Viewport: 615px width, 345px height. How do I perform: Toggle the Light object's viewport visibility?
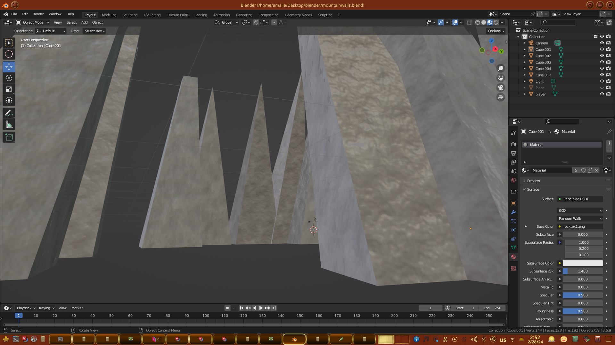[x=602, y=81]
